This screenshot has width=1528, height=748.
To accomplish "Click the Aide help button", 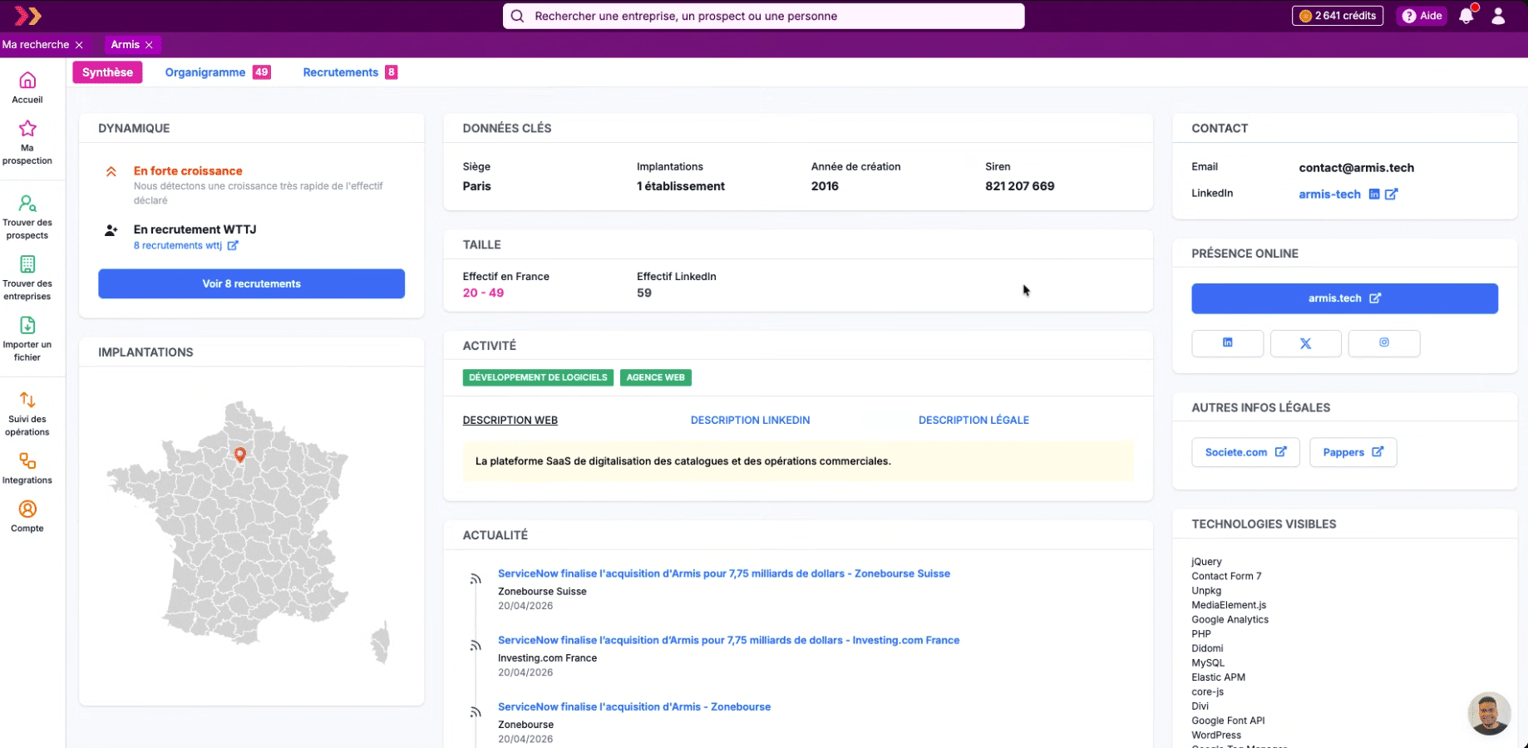I will (1422, 16).
